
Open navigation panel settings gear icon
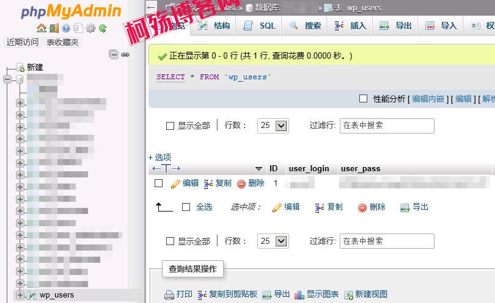click(x=90, y=28)
